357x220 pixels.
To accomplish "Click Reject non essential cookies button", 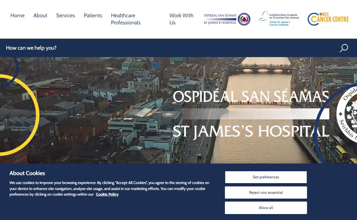I will (x=266, y=192).
